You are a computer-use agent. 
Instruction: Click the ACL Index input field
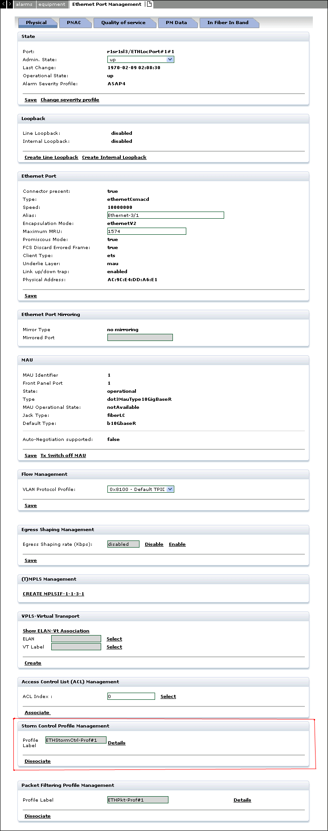[131, 696]
